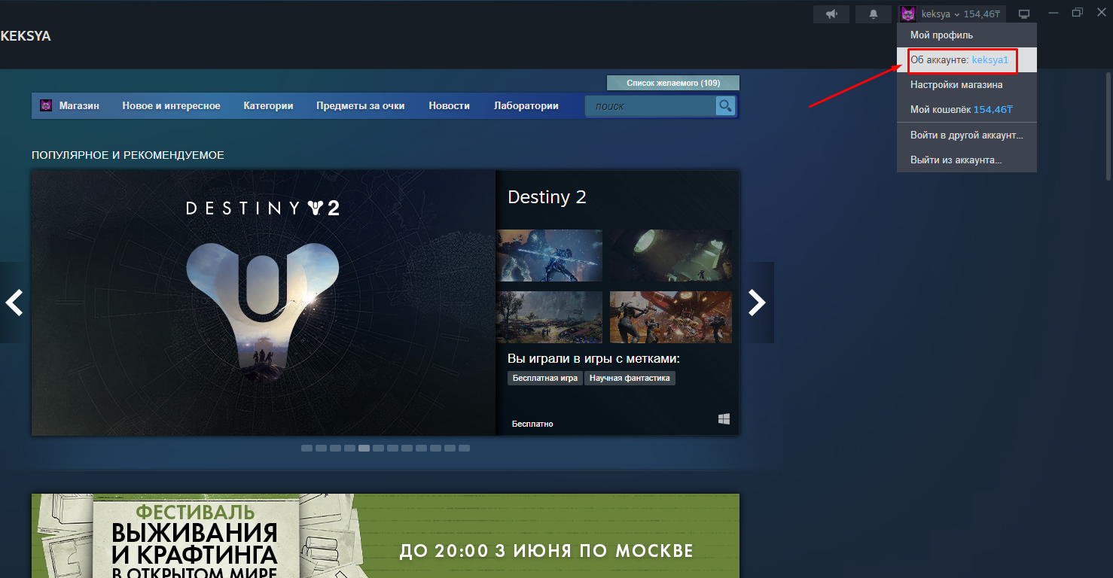Click the Бесплатная игра tag
This screenshot has height=578, width=1113.
click(x=545, y=378)
